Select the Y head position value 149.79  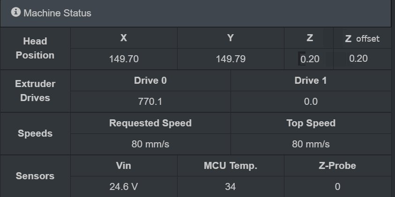click(231, 59)
